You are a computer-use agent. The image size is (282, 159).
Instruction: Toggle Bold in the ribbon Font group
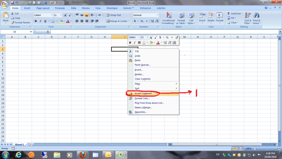pyautogui.click(x=36, y=21)
